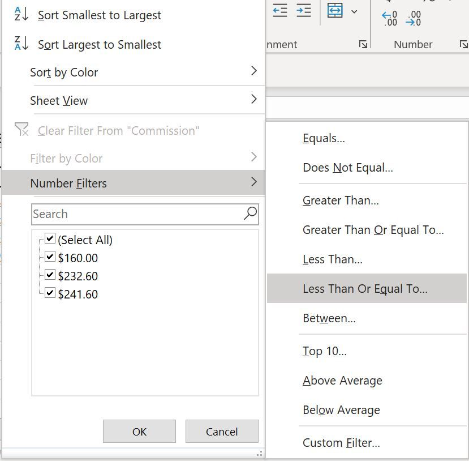The height and width of the screenshot is (461, 469).
Task: Click the Clear Filter funnel icon
Action: tap(21, 130)
